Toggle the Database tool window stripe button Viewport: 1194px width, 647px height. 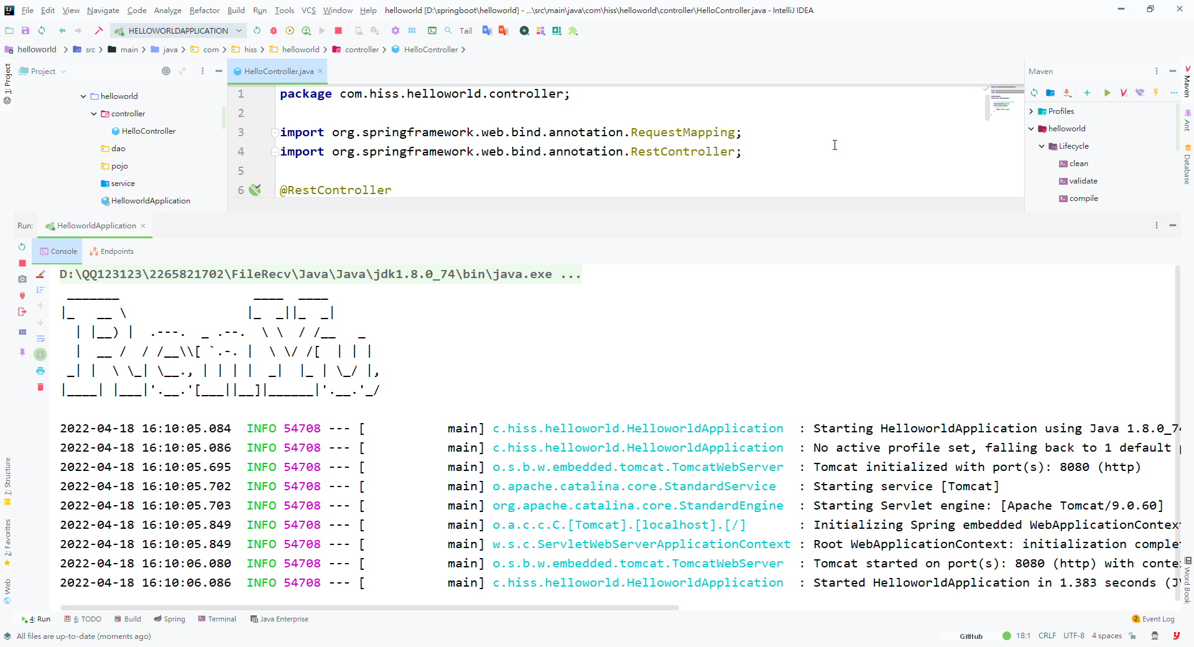click(x=1187, y=165)
